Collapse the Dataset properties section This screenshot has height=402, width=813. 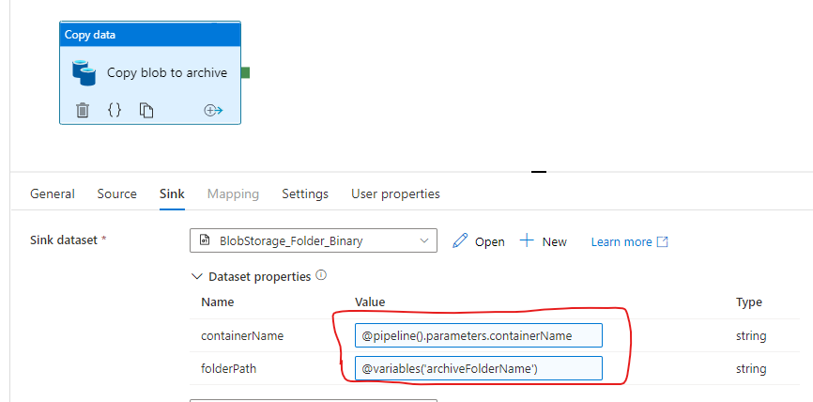point(197,276)
